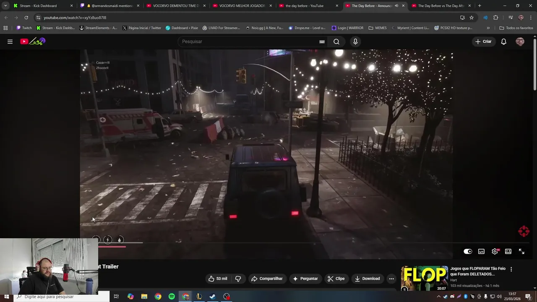
Task: Open YouTube notifications bell
Action: [504, 42]
